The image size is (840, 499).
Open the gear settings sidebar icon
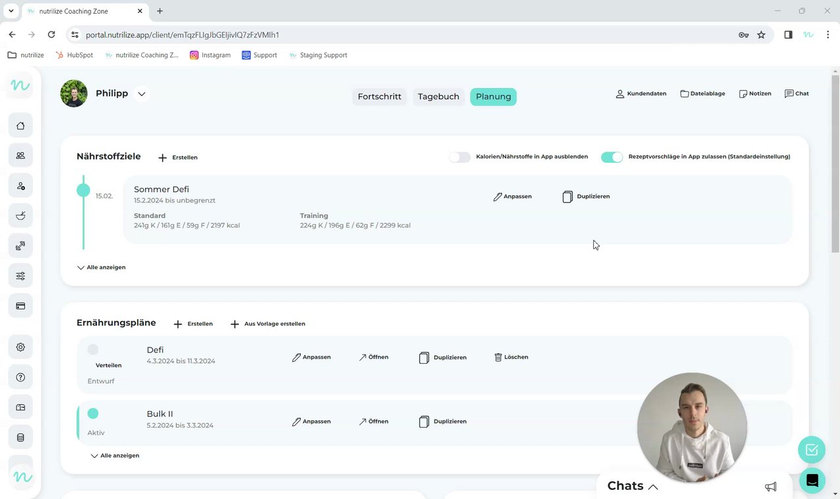[20, 347]
